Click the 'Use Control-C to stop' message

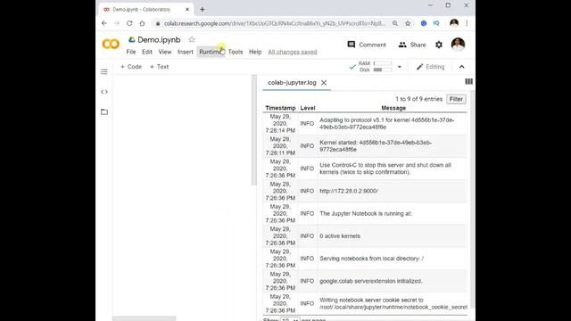pyautogui.click(x=385, y=169)
